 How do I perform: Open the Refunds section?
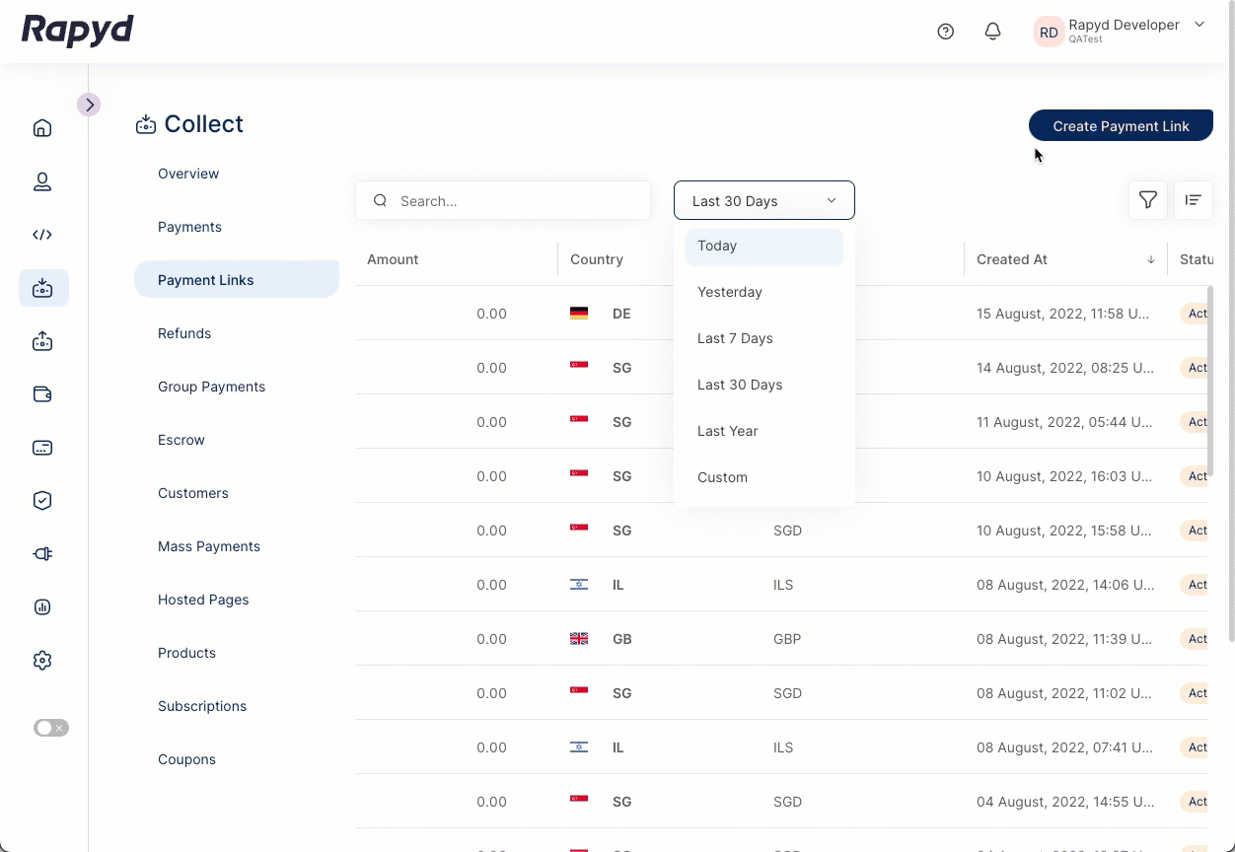pyautogui.click(x=184, y=333)
